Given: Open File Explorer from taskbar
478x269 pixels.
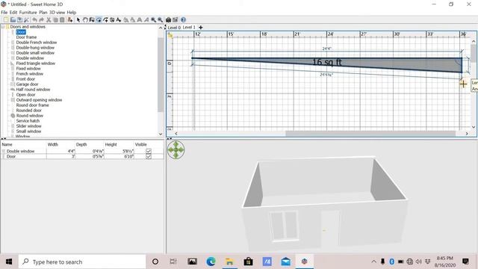Looking at the screenshot, I should [x=229, y=262].
